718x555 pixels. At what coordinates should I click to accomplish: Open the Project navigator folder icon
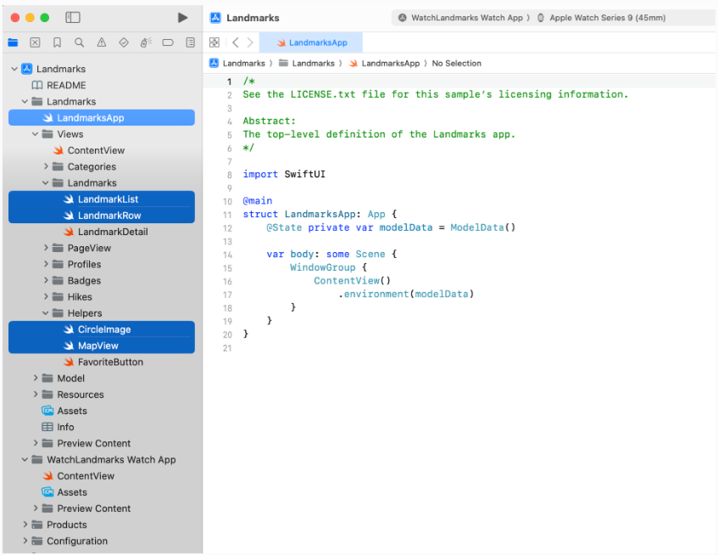pos(13,42)
